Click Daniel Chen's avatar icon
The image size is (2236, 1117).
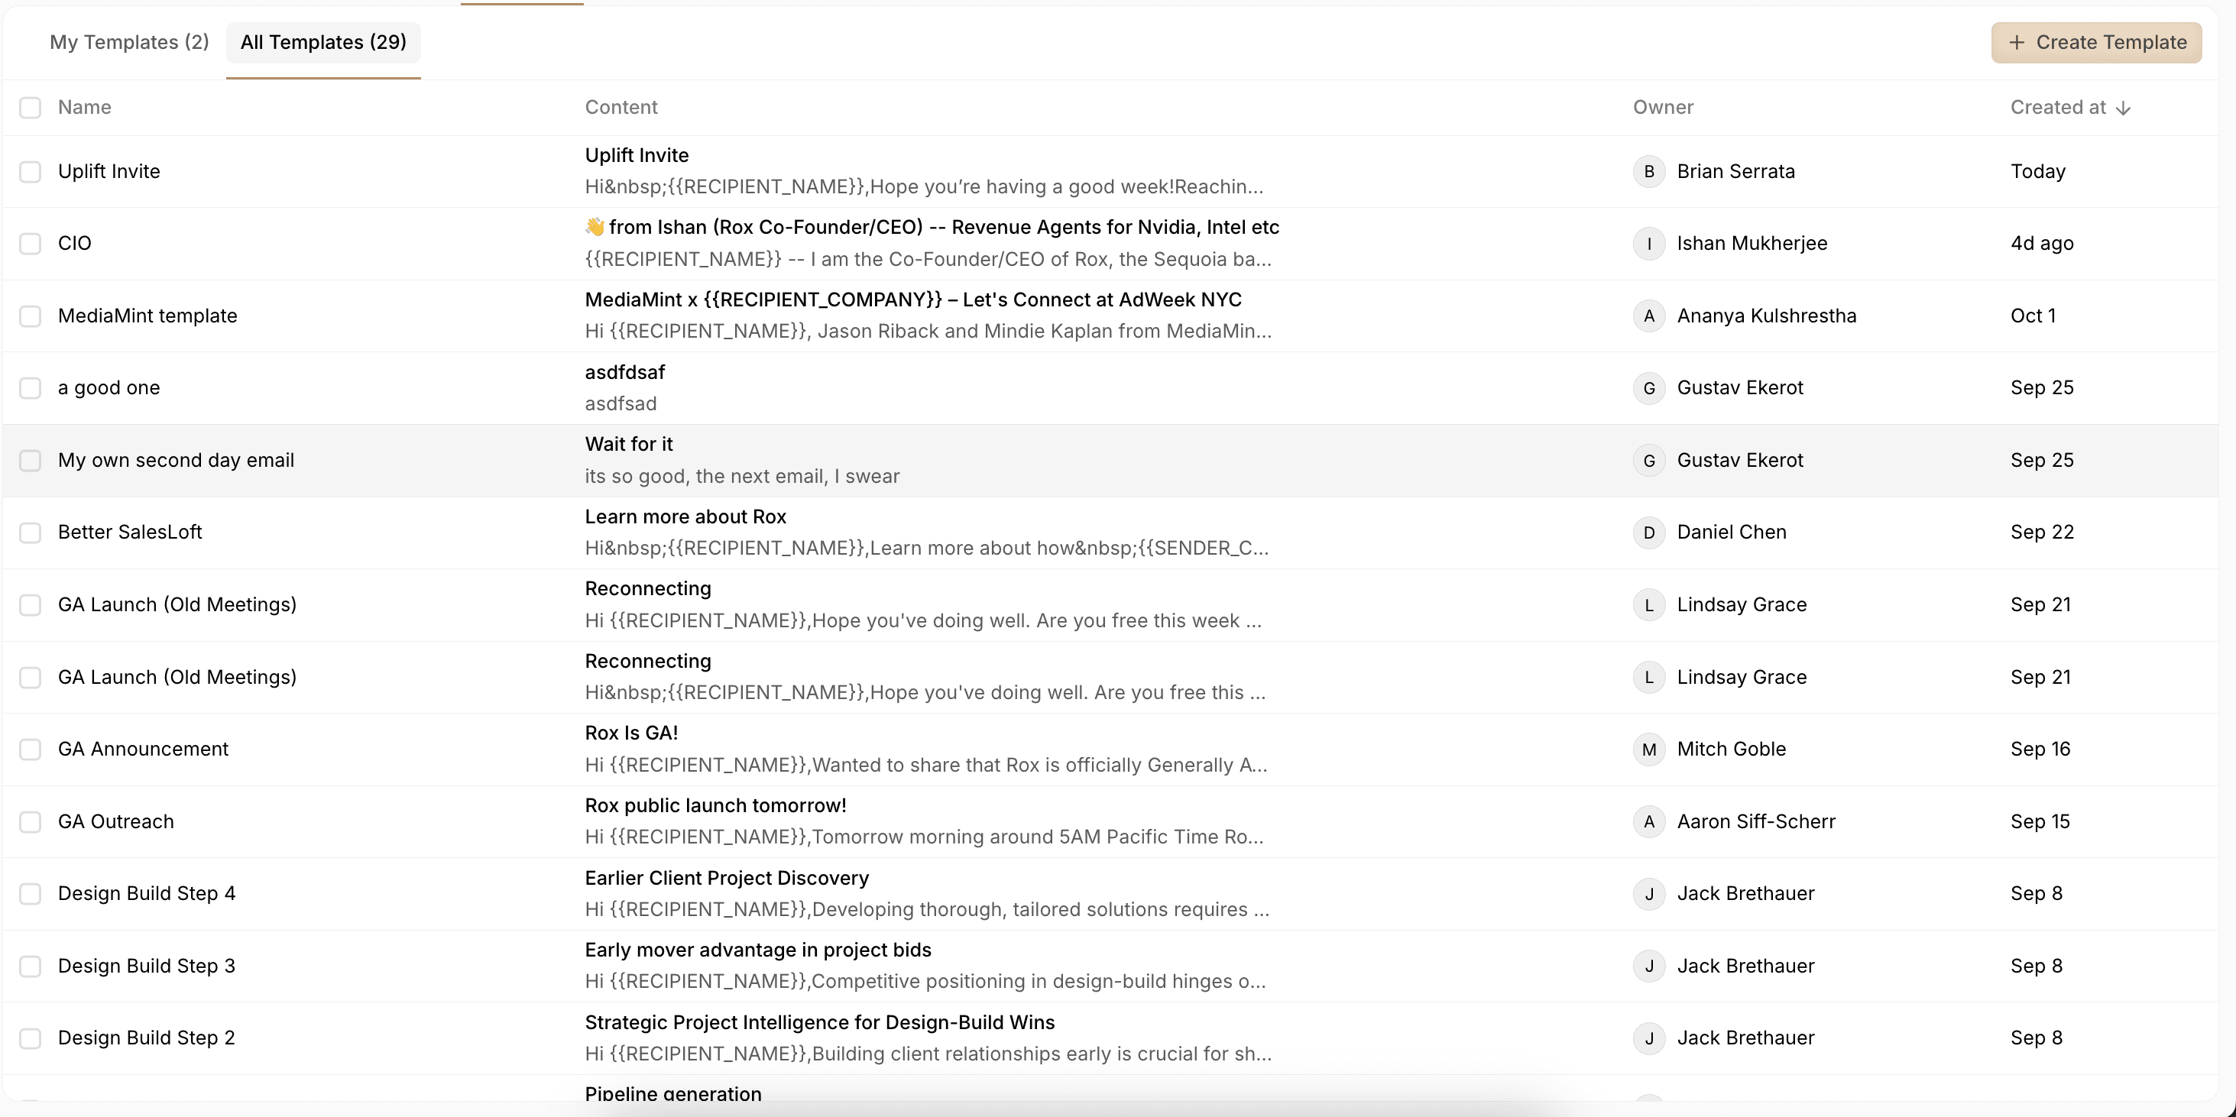click(x=1648, y=532)
